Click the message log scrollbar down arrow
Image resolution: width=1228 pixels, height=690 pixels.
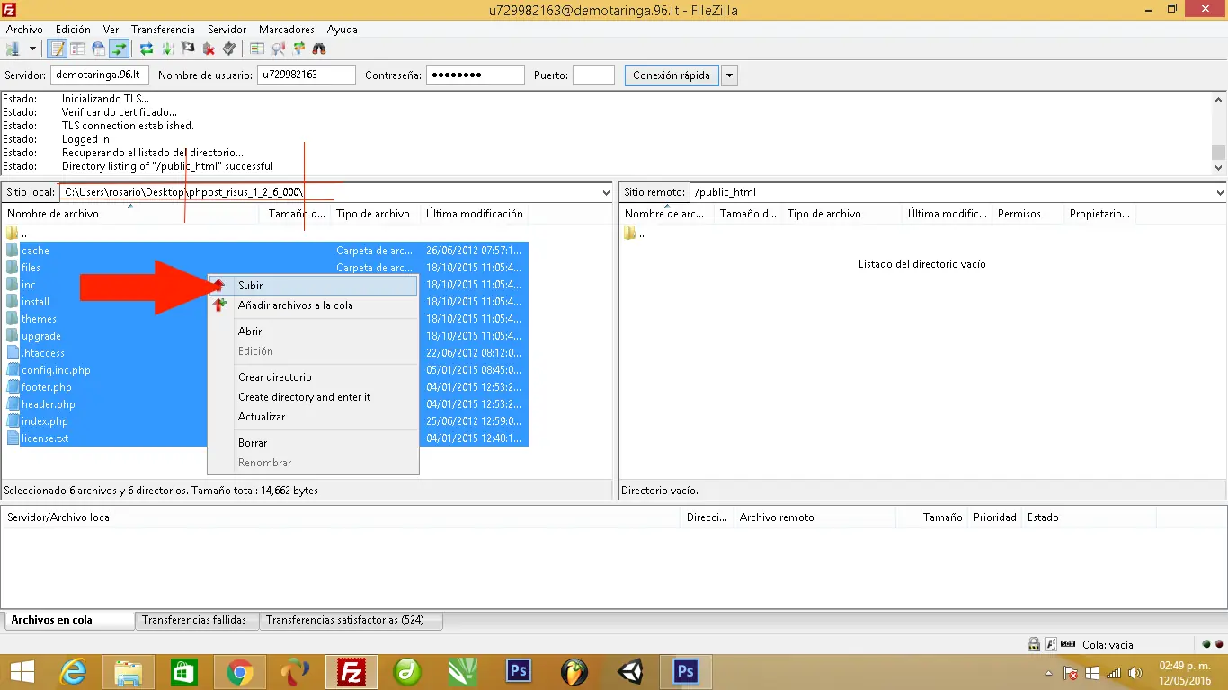[1218, 167]
